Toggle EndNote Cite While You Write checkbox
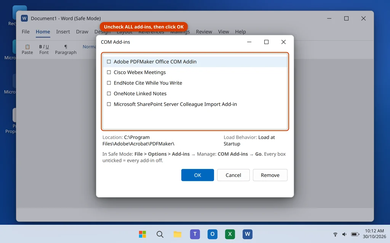Image resolution: width=390 pixels, height=243 pixels. point(109,83)
